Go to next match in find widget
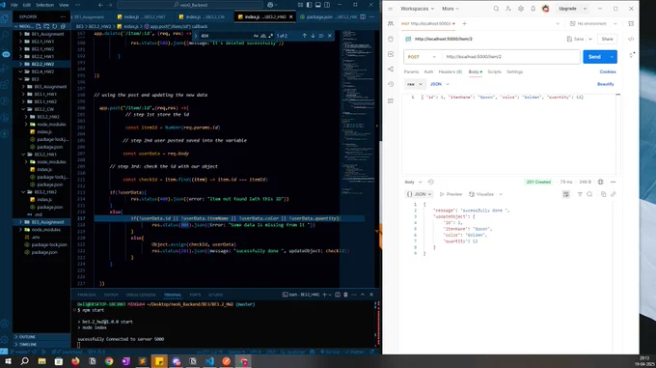 click(313, 36)
